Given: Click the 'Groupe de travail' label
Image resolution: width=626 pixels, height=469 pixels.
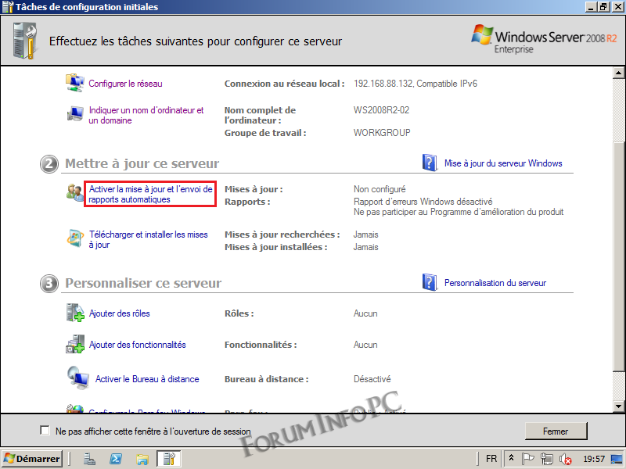Looking at the screenshot, I should (x=265, y=133).
